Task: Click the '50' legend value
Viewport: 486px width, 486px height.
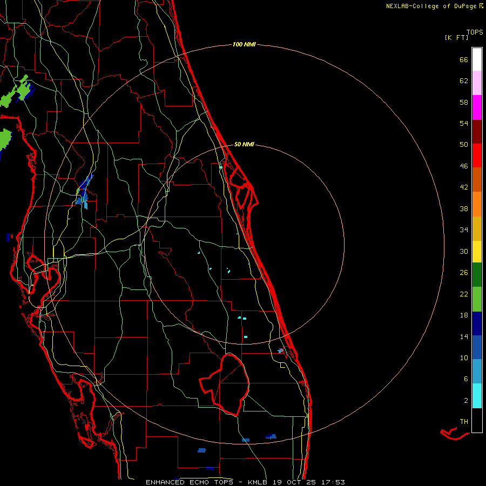Action: point(464,144)
